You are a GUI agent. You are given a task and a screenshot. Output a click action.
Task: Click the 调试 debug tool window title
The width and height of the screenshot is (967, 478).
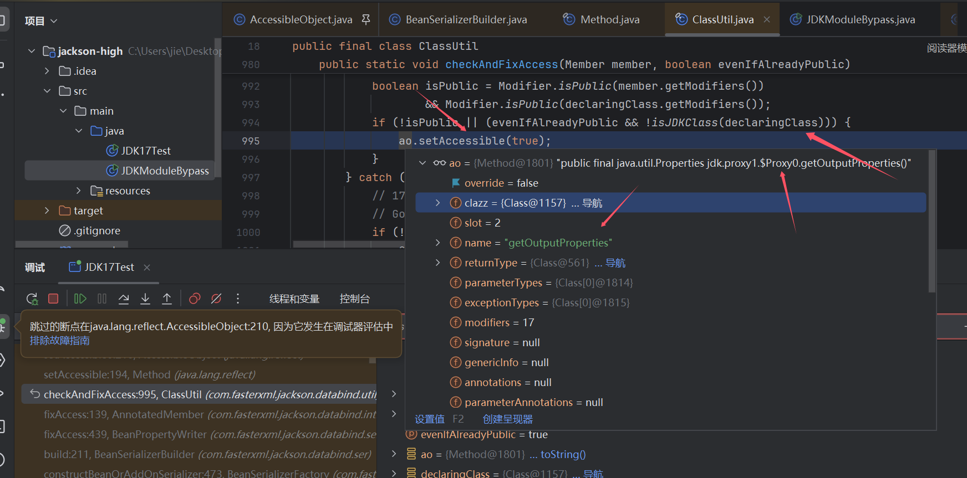[x=35, y=268]
